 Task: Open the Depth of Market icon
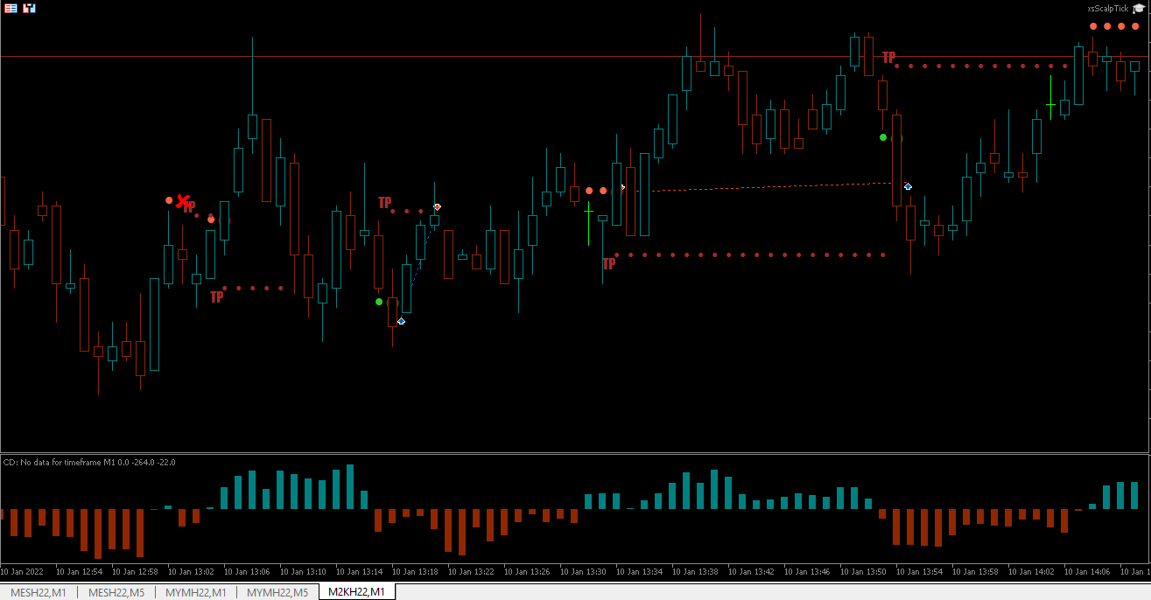(30, 8)
